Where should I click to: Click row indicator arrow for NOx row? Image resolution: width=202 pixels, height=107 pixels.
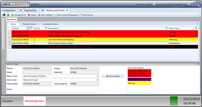point(10,43)
